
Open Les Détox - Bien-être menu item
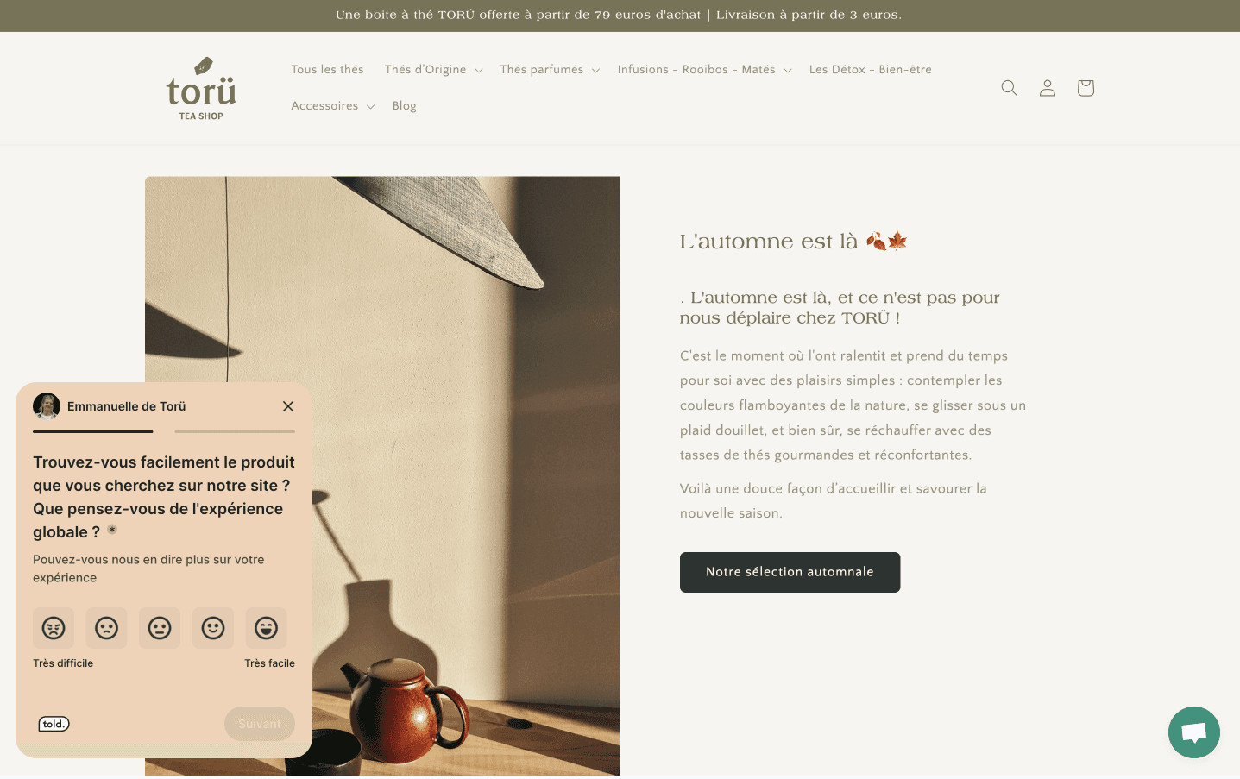(870, 70)
